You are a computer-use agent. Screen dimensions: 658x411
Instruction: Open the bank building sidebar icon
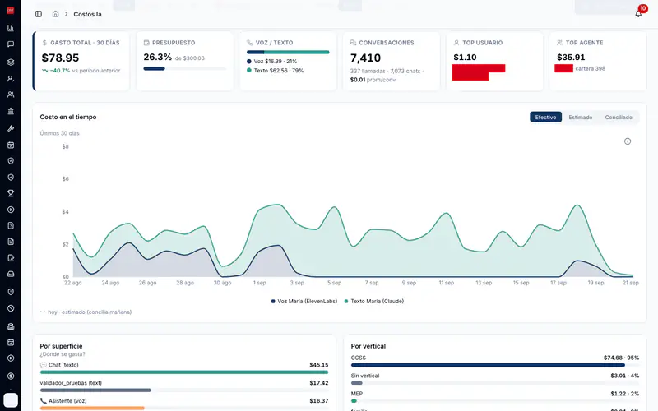coord(11,111)
